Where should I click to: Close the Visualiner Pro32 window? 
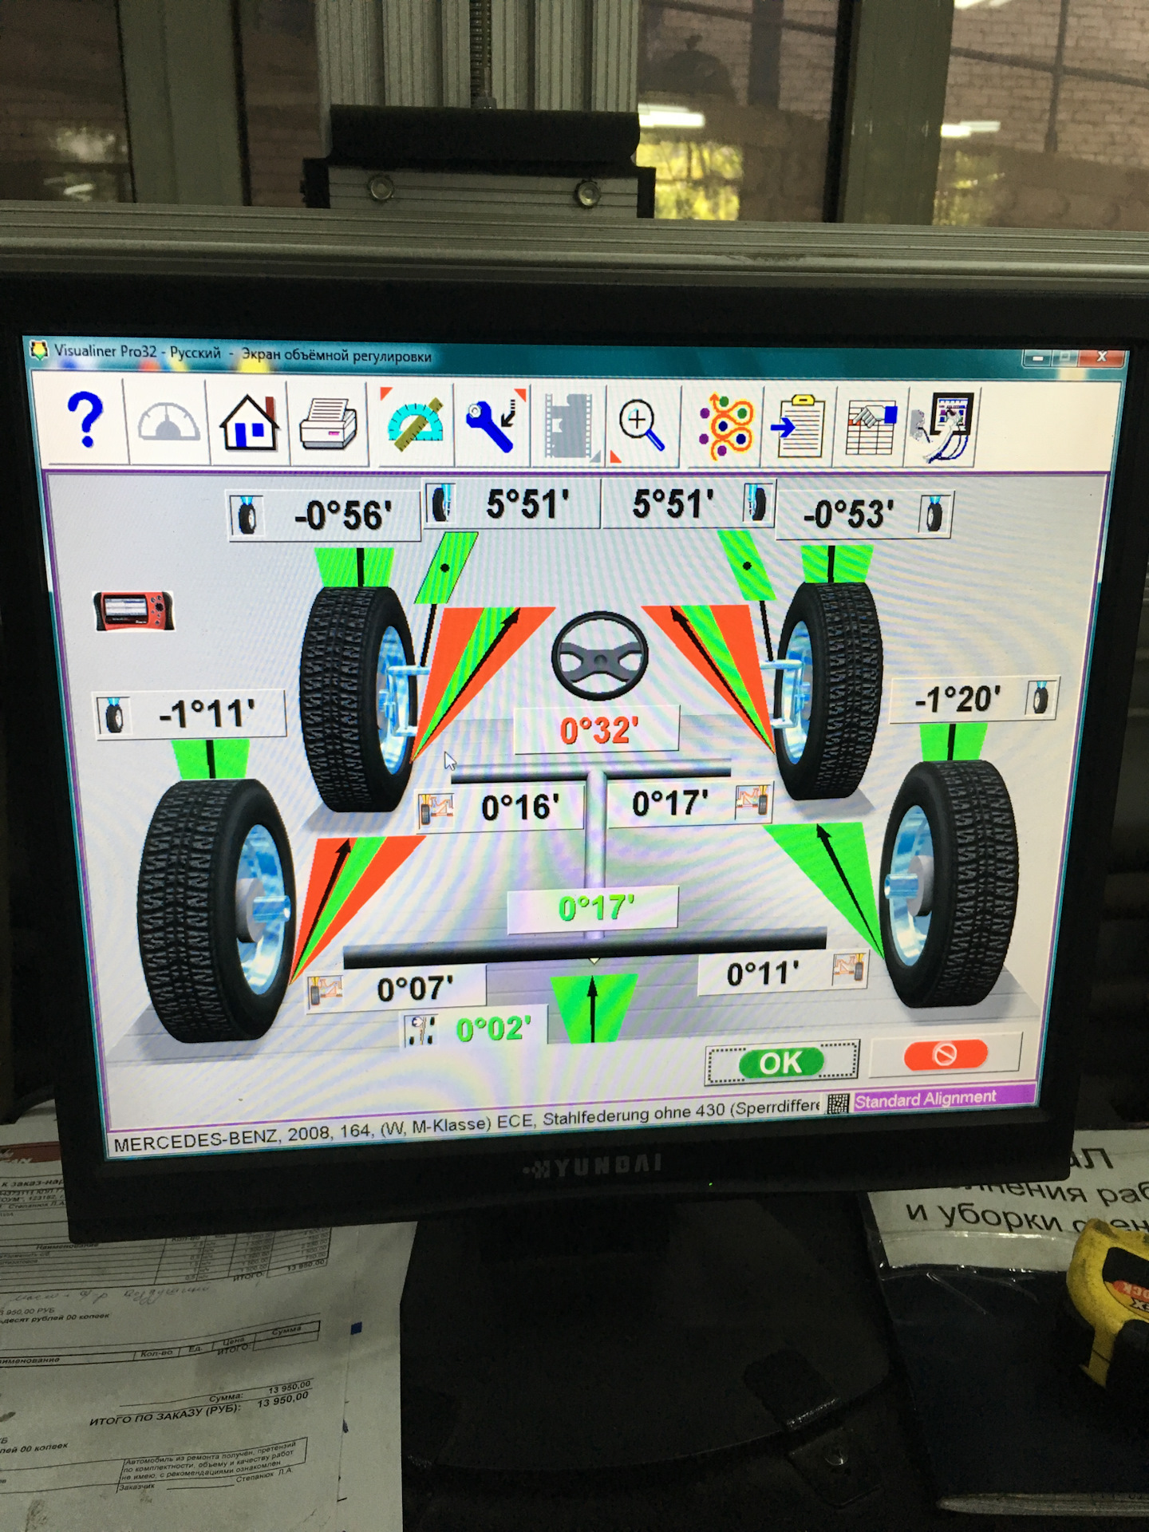tap(1102, 357)
